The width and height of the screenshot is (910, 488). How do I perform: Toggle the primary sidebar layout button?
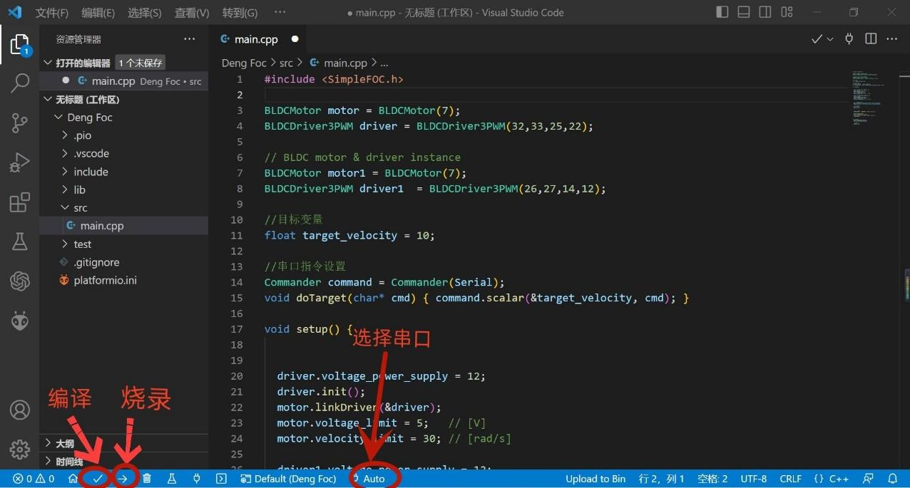(722, 12)
